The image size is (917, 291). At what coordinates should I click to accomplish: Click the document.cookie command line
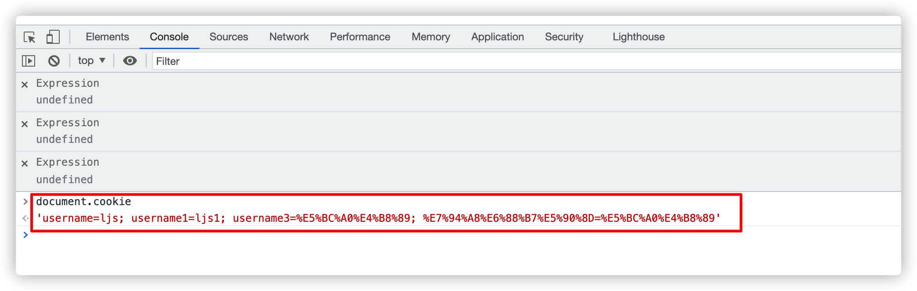(x=83, y=202)
